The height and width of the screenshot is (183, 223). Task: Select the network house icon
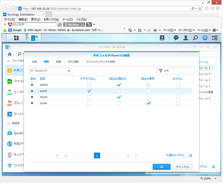(10, 154)
